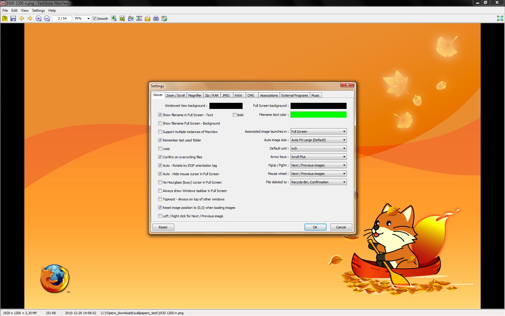
Task: Uncheck Auto - Rotate by EXIF orientation tag
Action: pyautogui.click(x=160, y=166)
